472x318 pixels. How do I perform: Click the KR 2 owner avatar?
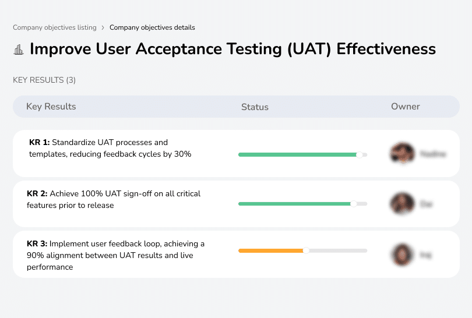402,203
